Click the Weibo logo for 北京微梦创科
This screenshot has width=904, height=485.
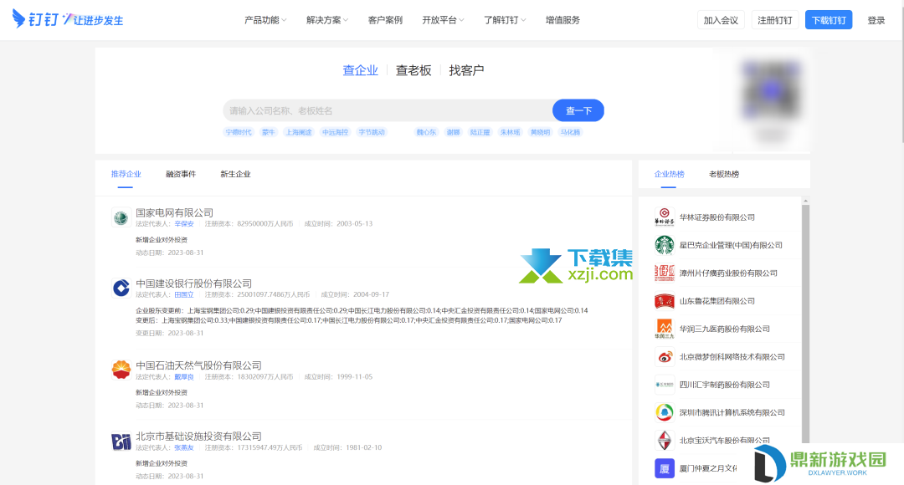(664, 356)
